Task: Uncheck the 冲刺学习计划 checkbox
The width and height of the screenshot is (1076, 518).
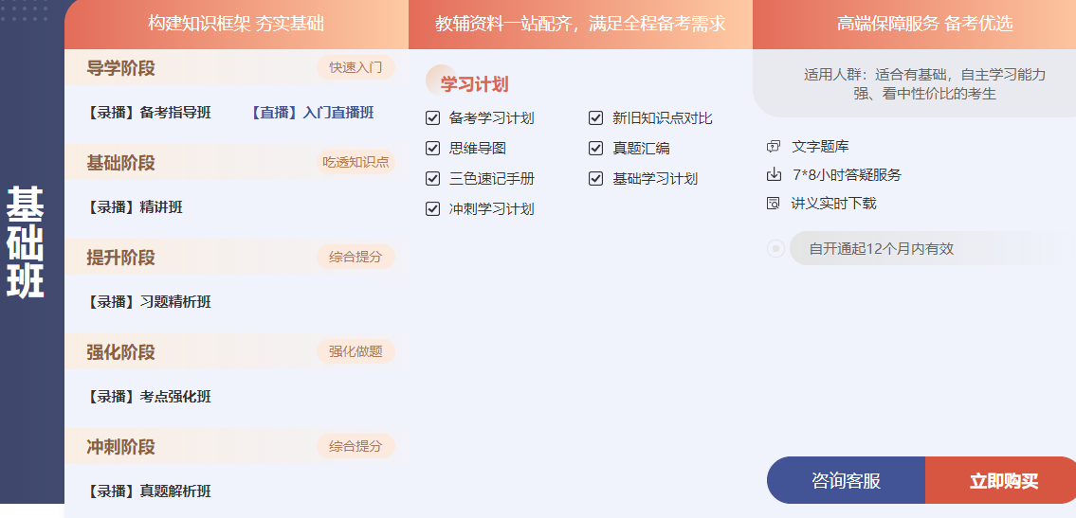Action: tap(433, 209)
